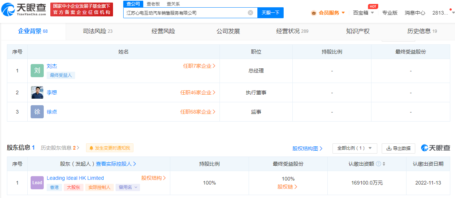Click the 最终受益人 tag under 刘杰

pyautogui.click(x=61, y=75)
